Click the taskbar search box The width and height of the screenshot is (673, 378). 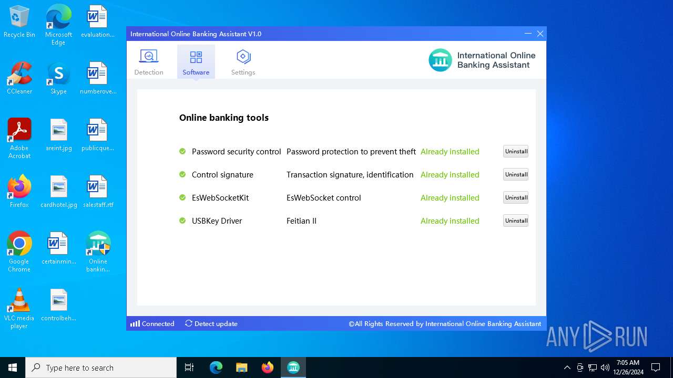(101, 367)
